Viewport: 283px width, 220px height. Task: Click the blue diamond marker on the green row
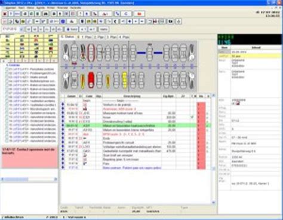(63, 126)
